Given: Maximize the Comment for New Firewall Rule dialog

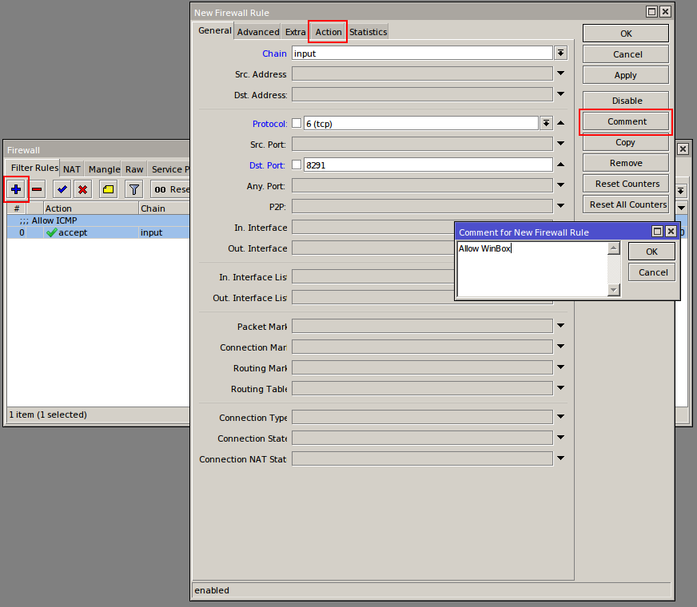Looking at the screenshot, I should 657,232.
